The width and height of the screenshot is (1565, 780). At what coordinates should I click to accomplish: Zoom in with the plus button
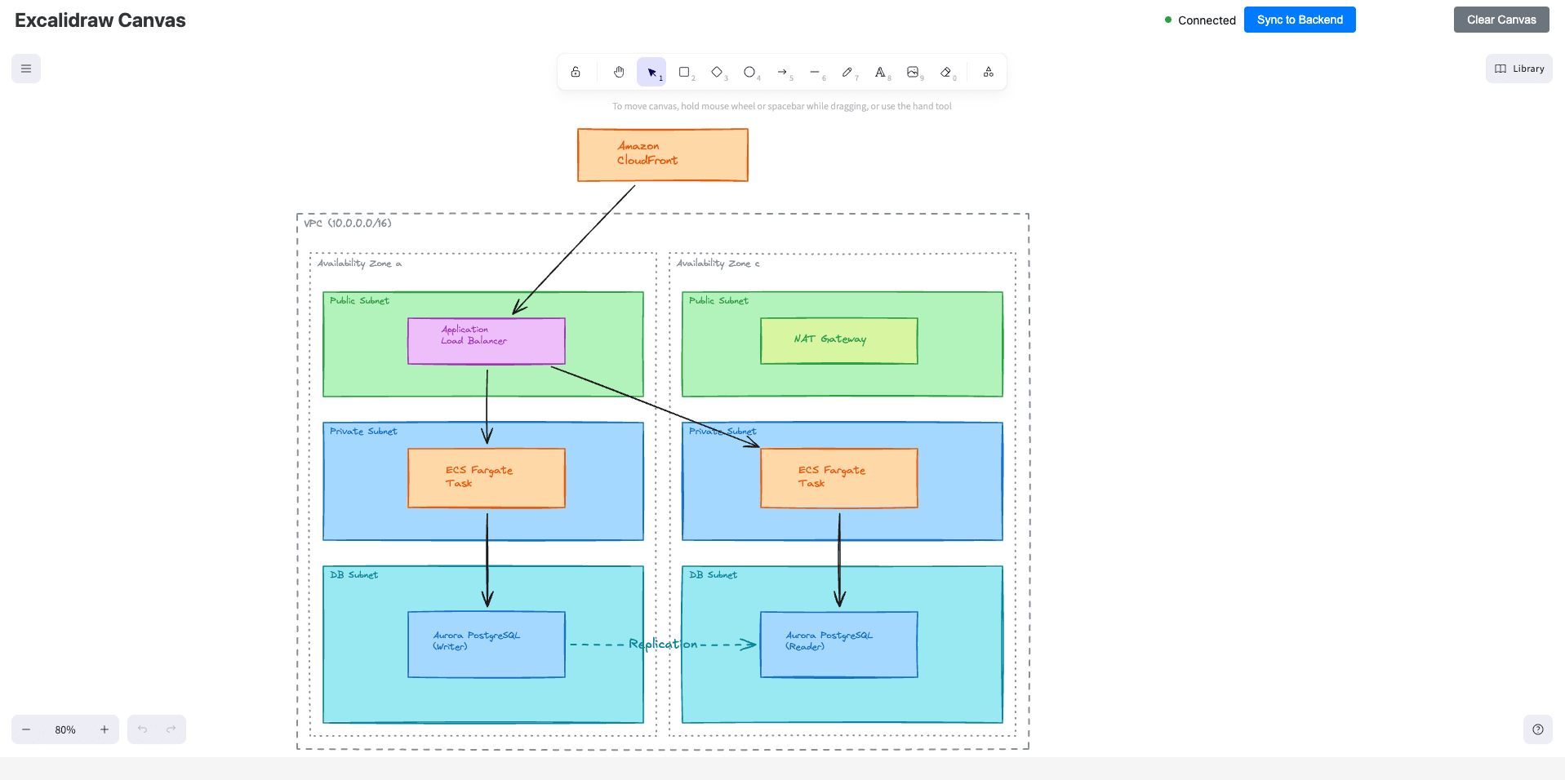pyautogui.click(x=104, y=729)
